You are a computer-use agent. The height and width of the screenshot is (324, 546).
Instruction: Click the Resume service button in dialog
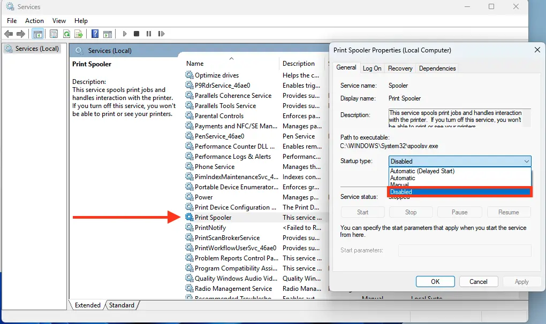click(509, 212)
